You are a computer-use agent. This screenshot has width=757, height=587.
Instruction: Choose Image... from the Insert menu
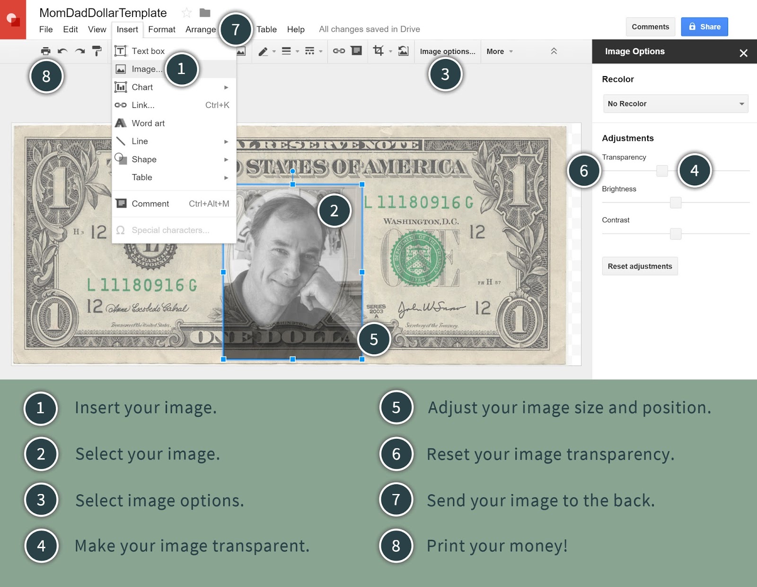[174, 69]
